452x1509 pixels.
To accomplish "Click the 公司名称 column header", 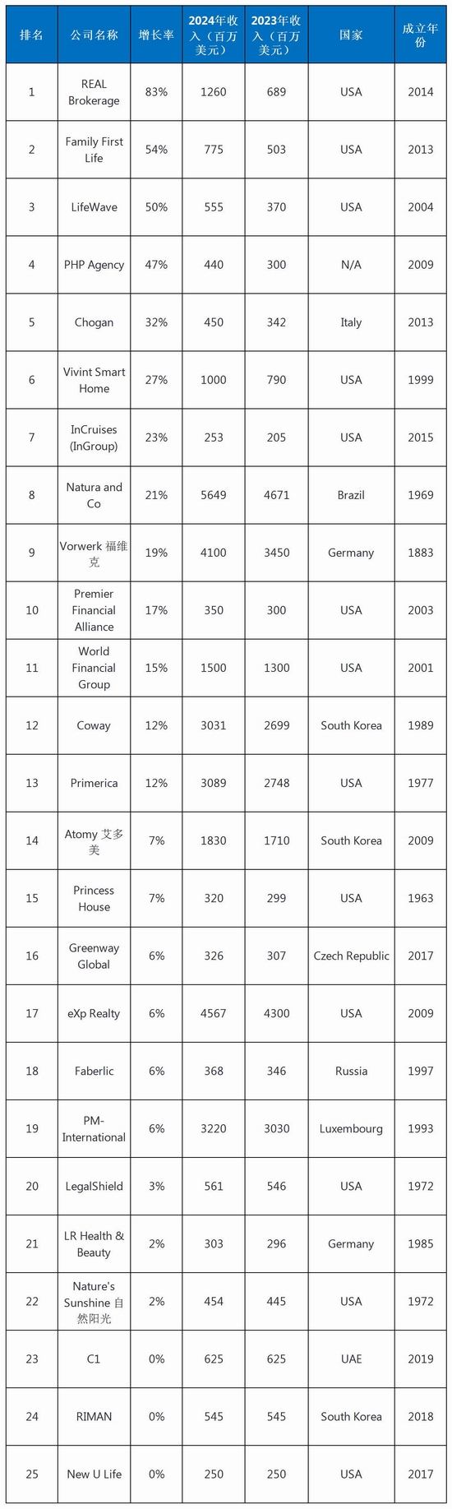I will 94,35.
